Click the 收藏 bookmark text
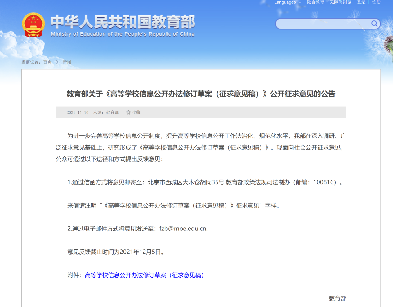 [x=136, y=112]
